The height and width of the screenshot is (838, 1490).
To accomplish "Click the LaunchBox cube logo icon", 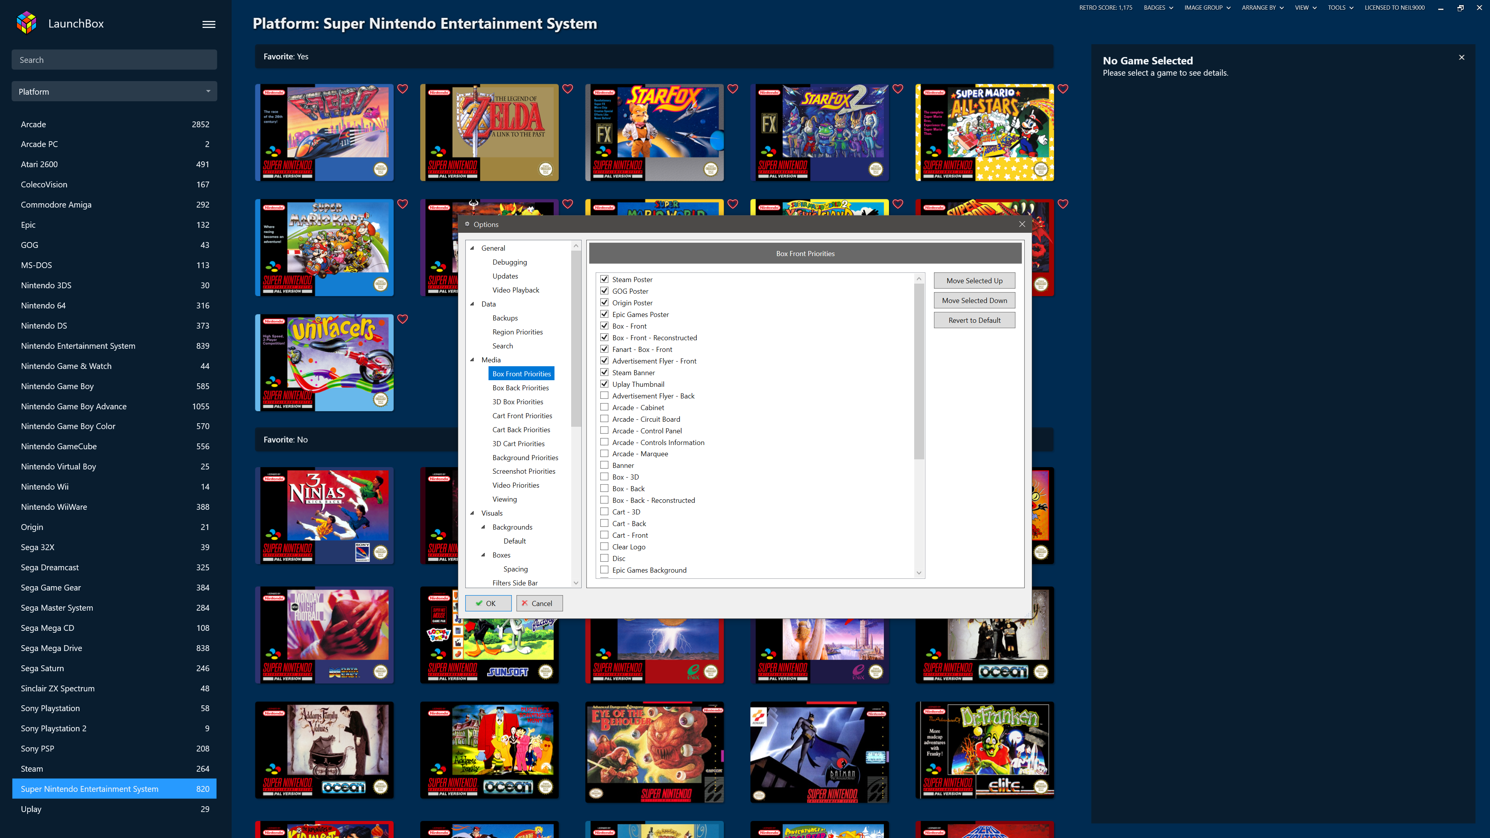I will [x=27, y=23].
